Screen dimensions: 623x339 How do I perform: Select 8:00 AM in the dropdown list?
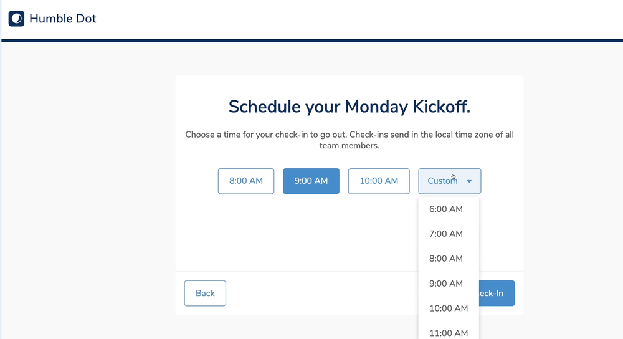(x=446, y=259)
